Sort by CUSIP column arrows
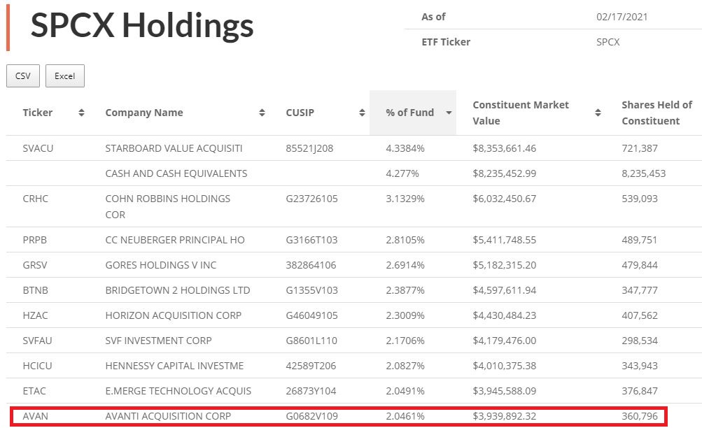The image size is (702, 428). pos(362,113)
